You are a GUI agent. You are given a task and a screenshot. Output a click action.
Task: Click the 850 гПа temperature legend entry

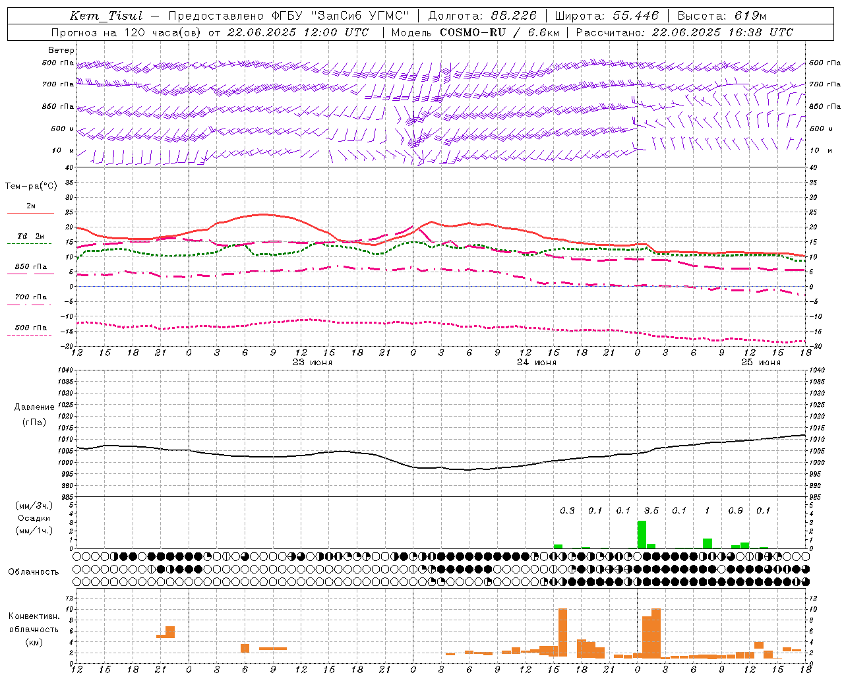(x=31, y=267)
